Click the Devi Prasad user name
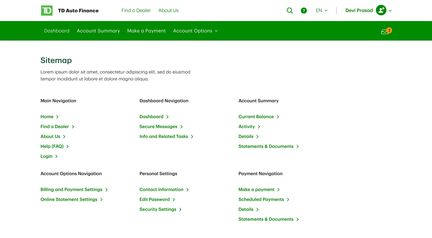The width and height of the screenshot is (432, 238). click(x=359, y=11)
